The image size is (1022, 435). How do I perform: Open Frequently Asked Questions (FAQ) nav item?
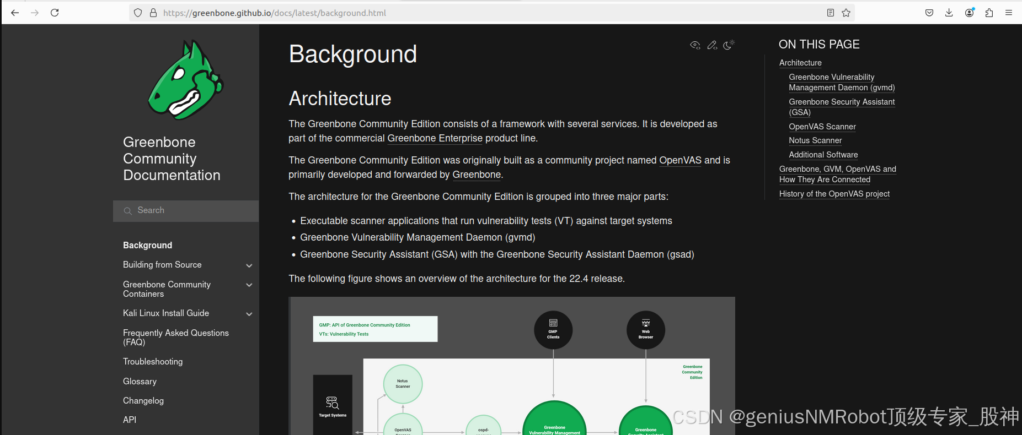point(175,338)
